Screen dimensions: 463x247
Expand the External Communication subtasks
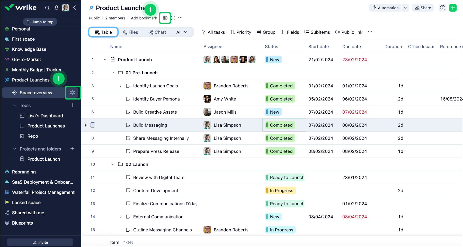[121, 217]
